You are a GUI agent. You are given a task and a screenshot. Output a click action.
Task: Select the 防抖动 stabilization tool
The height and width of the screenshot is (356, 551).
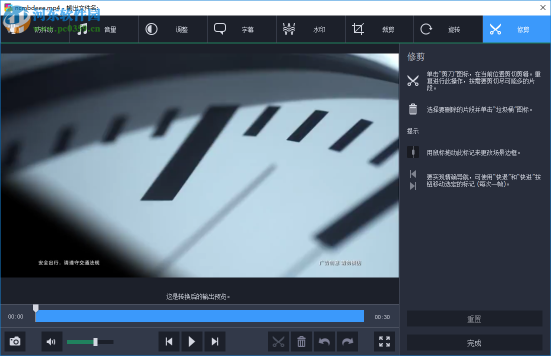[35, 29]
